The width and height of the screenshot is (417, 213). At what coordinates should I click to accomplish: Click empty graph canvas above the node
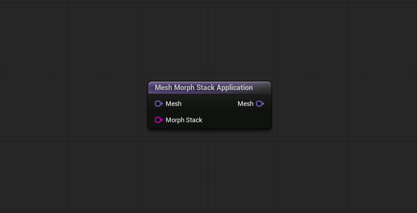coord(209,40)
